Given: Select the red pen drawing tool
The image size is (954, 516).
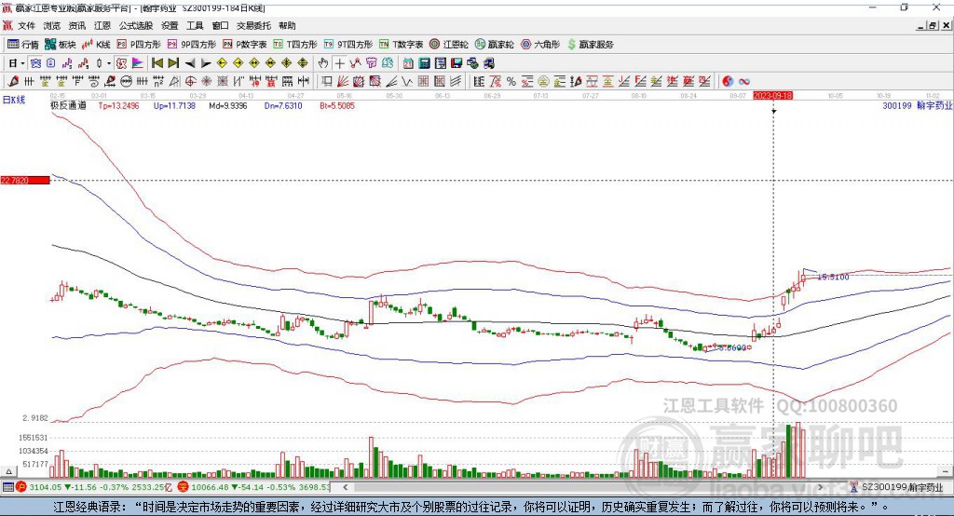Looking at the screenshot, I should [x=13, y=81].
